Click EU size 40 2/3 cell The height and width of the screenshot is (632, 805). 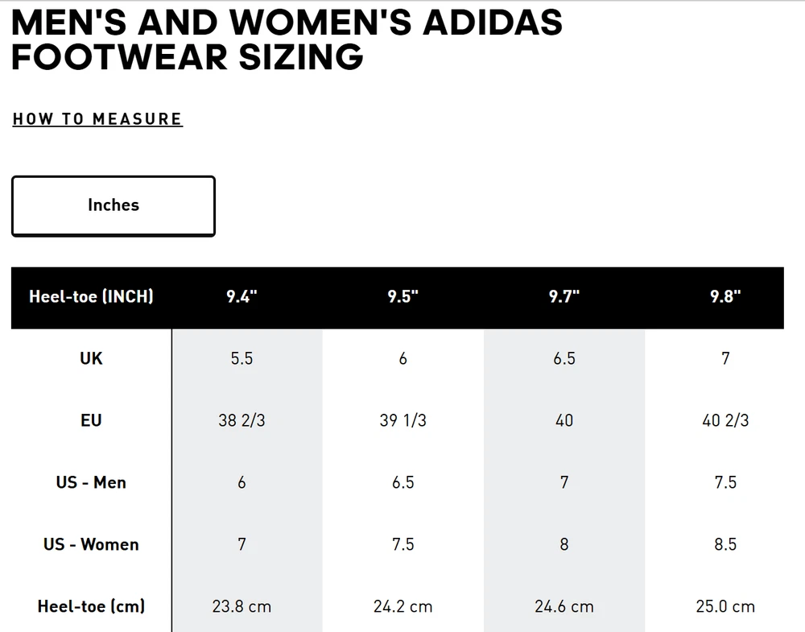click(724, 420)
